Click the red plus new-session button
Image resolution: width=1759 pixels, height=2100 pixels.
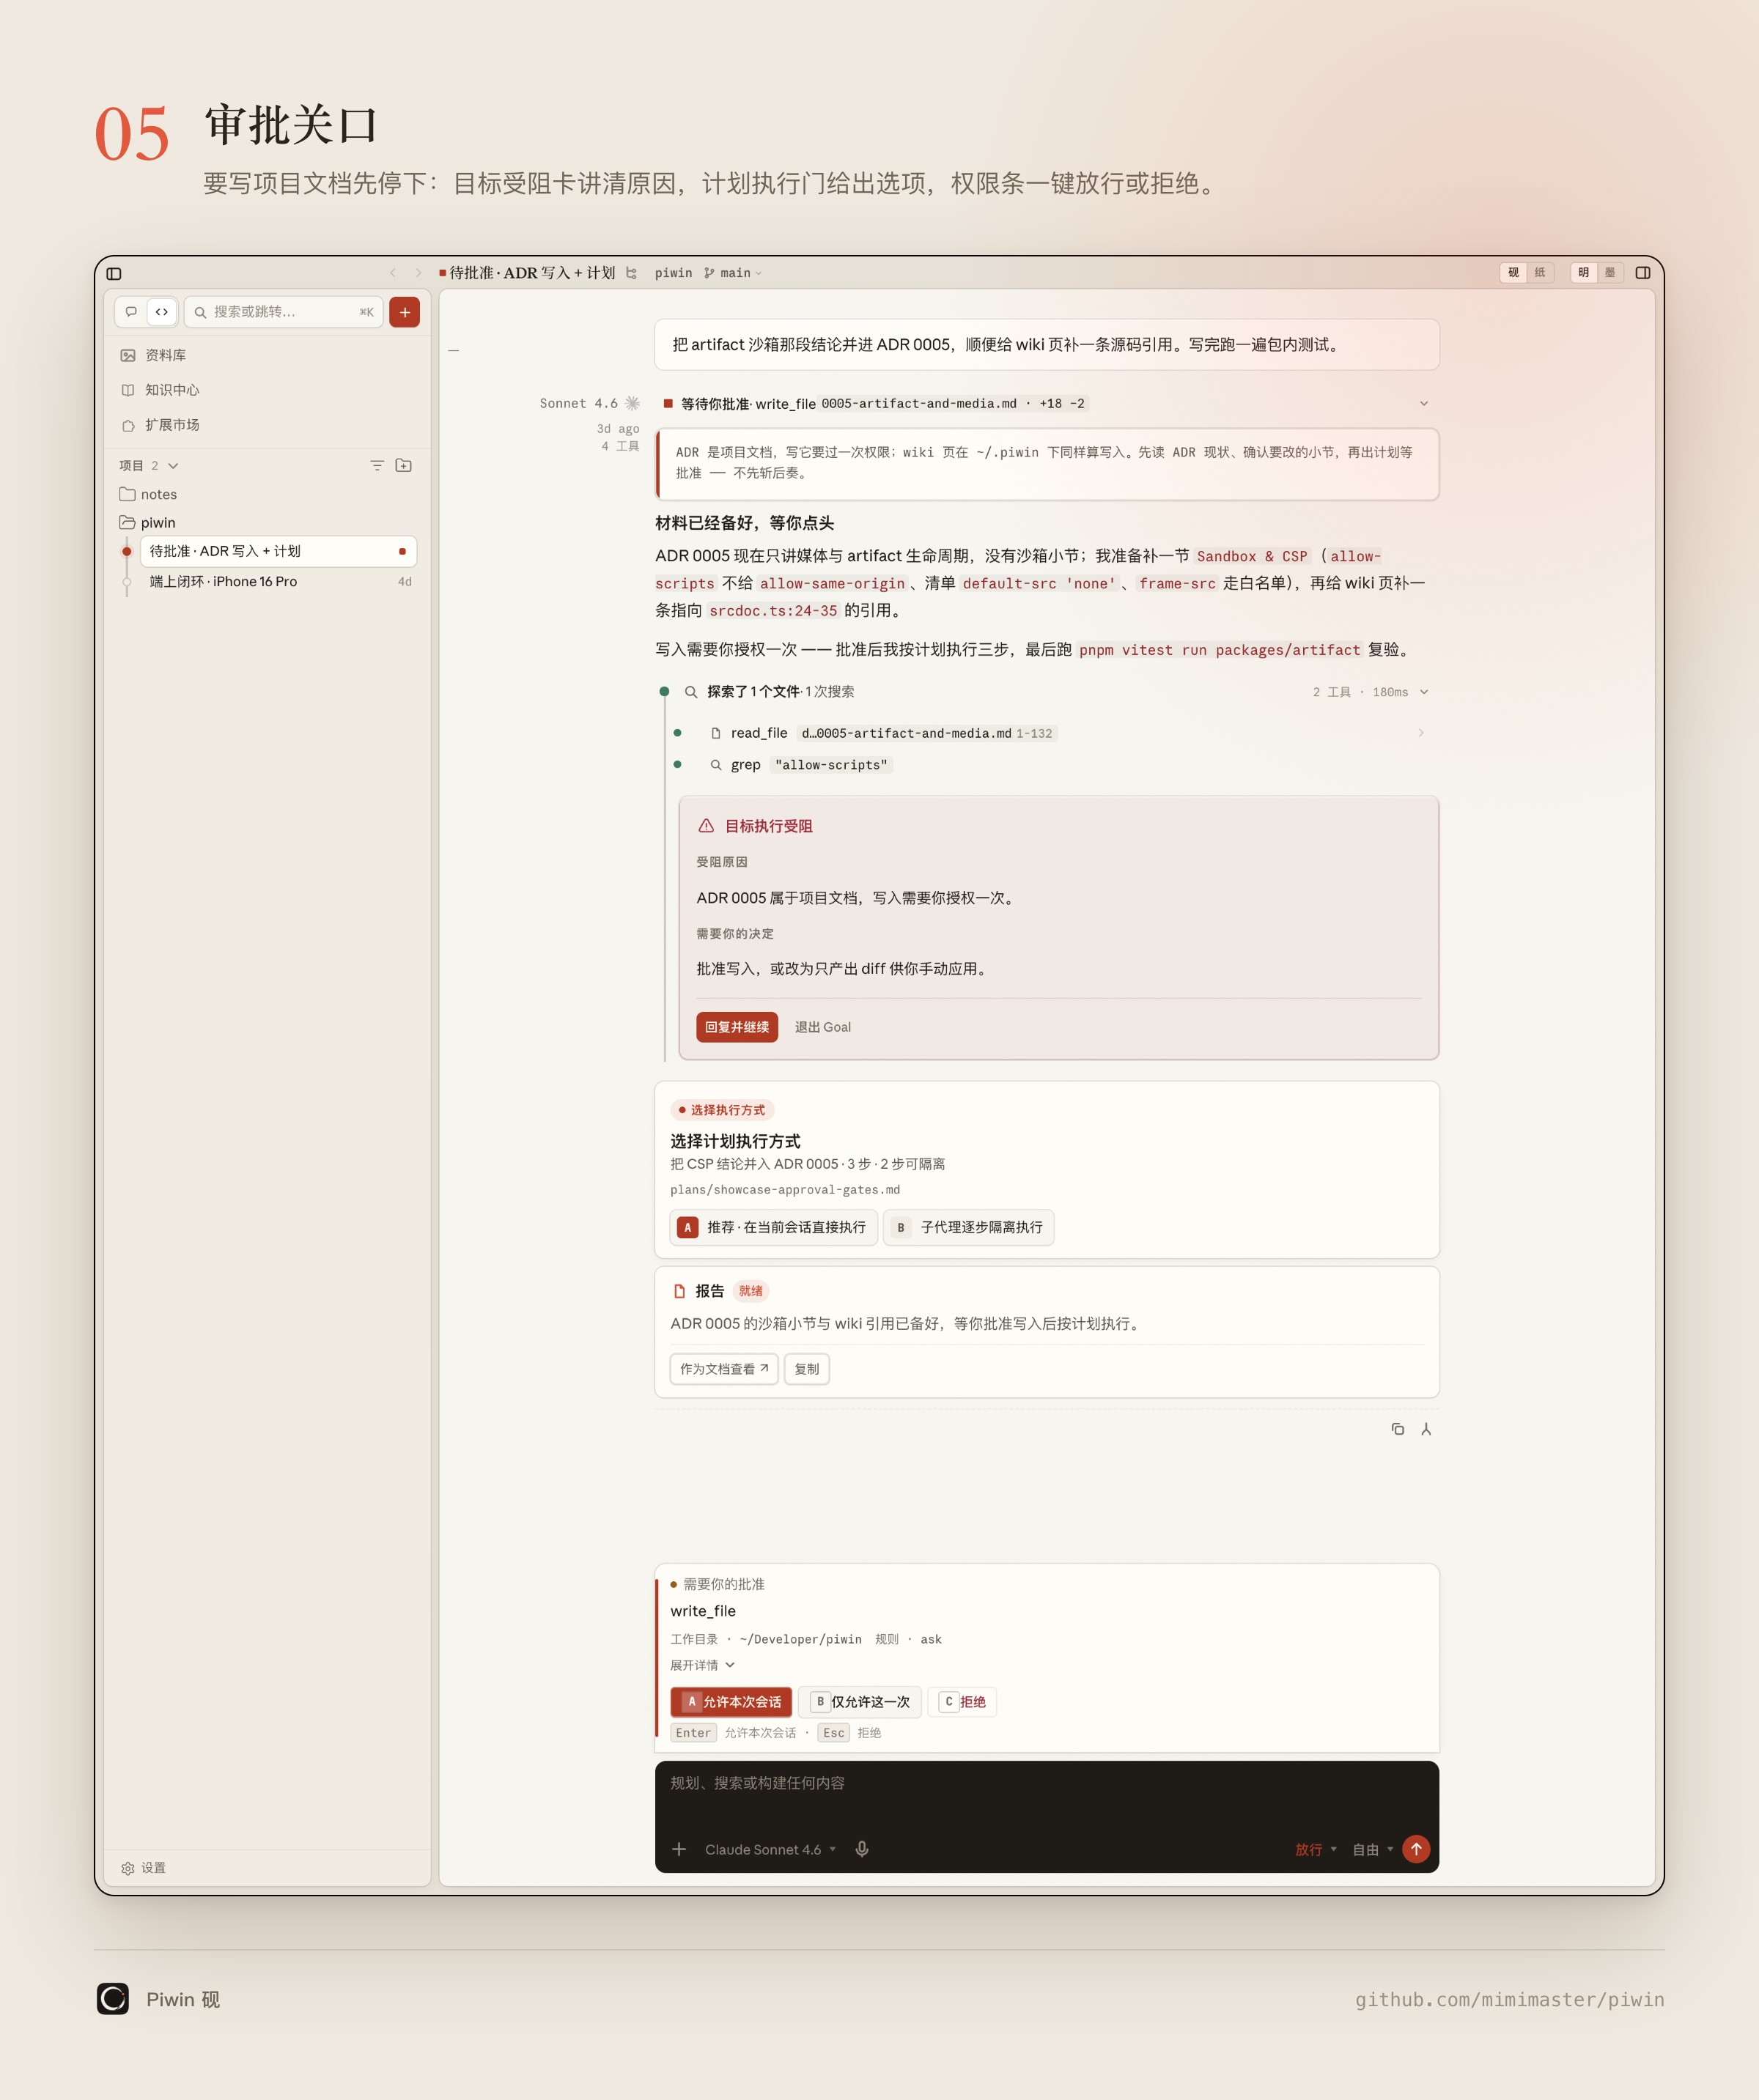[x=404, y=312]
